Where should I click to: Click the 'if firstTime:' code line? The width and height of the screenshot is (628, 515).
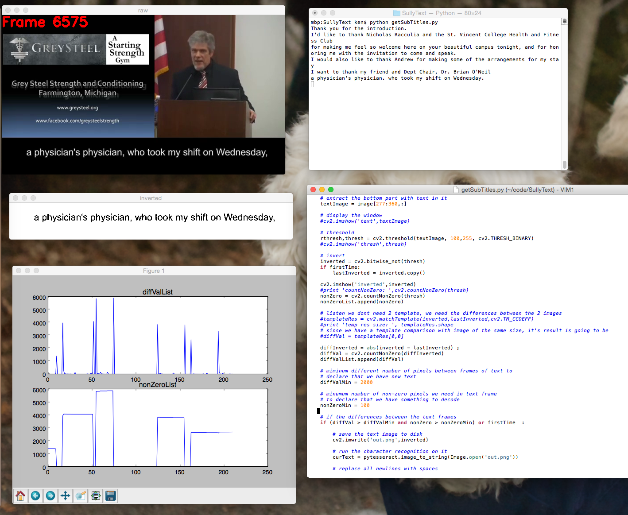tap(340, 267)
